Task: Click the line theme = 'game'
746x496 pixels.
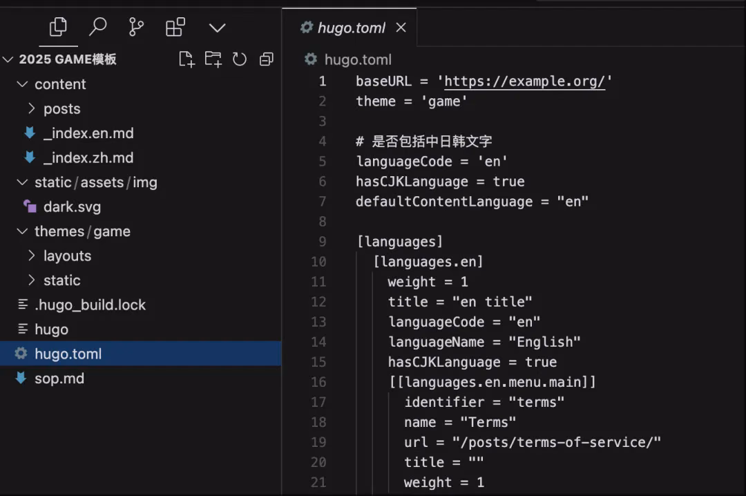Action: tap(412, 102)
